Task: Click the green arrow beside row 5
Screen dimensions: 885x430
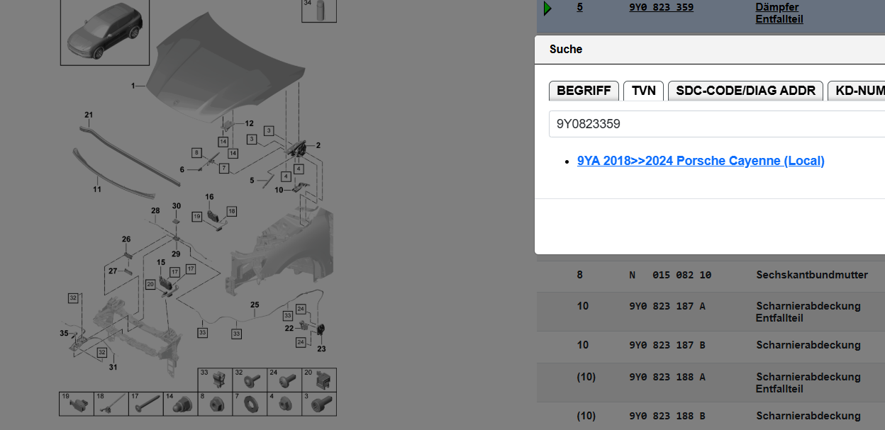Action: tap(547, 9)
